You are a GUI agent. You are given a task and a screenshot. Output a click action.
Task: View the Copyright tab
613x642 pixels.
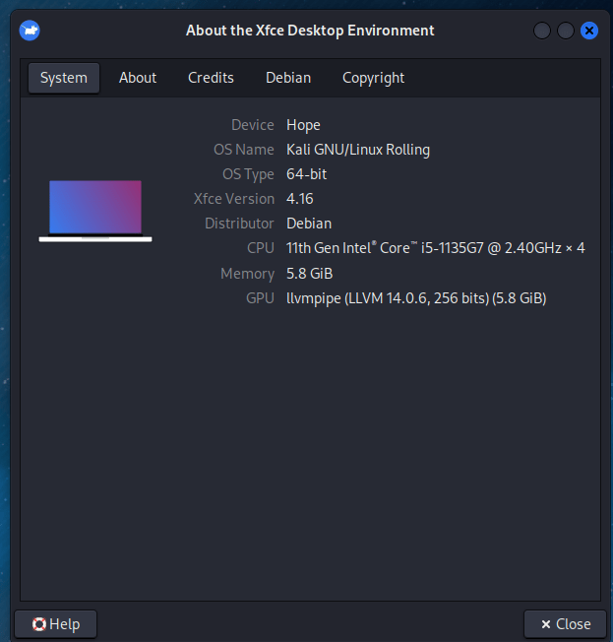373,78
